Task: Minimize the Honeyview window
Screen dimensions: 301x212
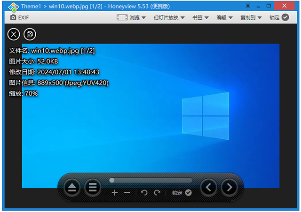Action: pyautogui.click(x=258, y=6)
